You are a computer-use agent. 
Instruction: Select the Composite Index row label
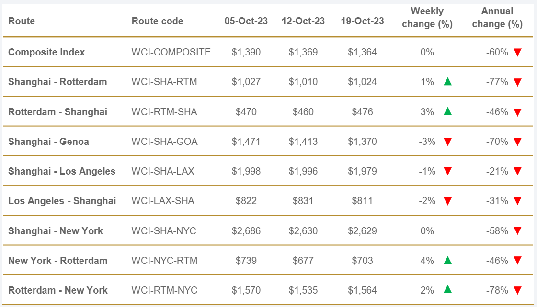pos(46,52)
